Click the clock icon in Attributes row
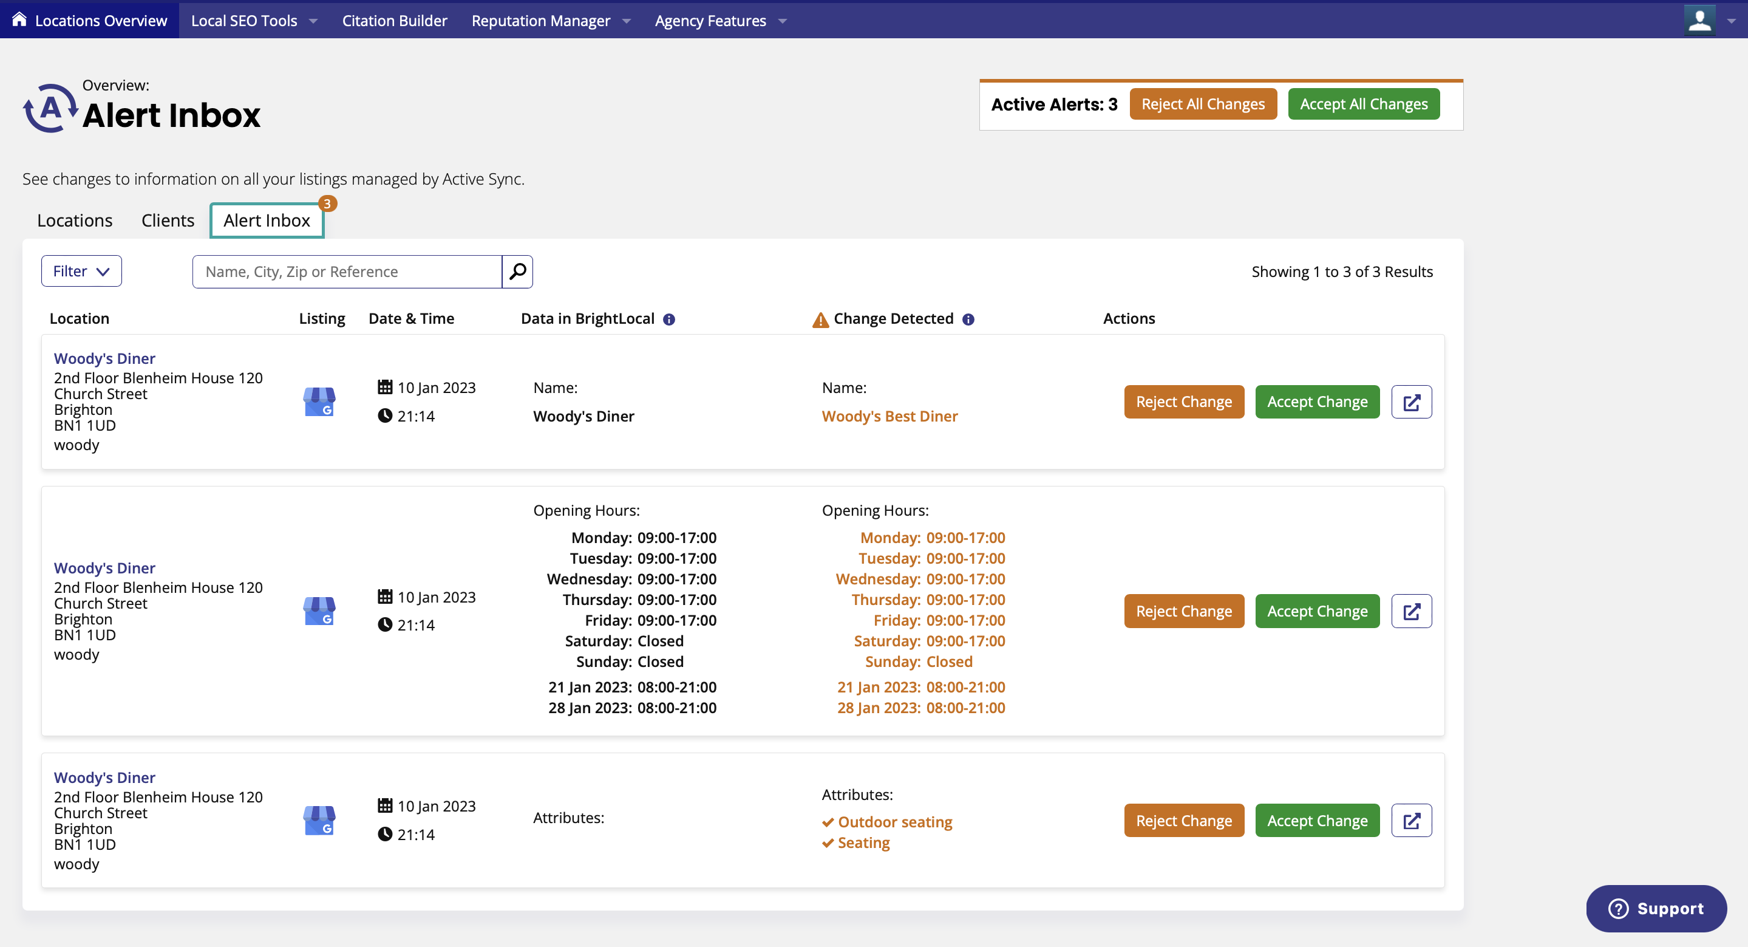The image size is (1748, 947). [385, 833]
